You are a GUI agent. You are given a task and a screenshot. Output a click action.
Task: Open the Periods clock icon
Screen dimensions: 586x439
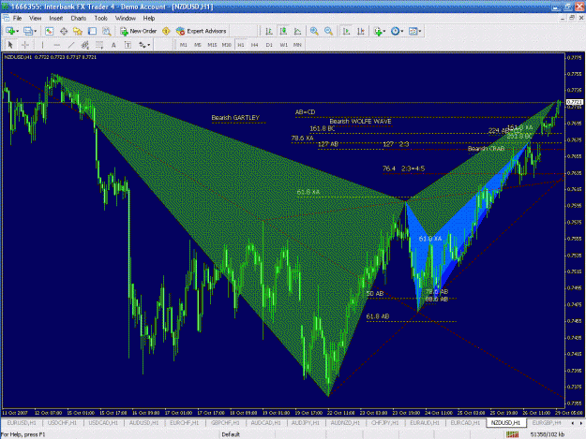(395, 31)
